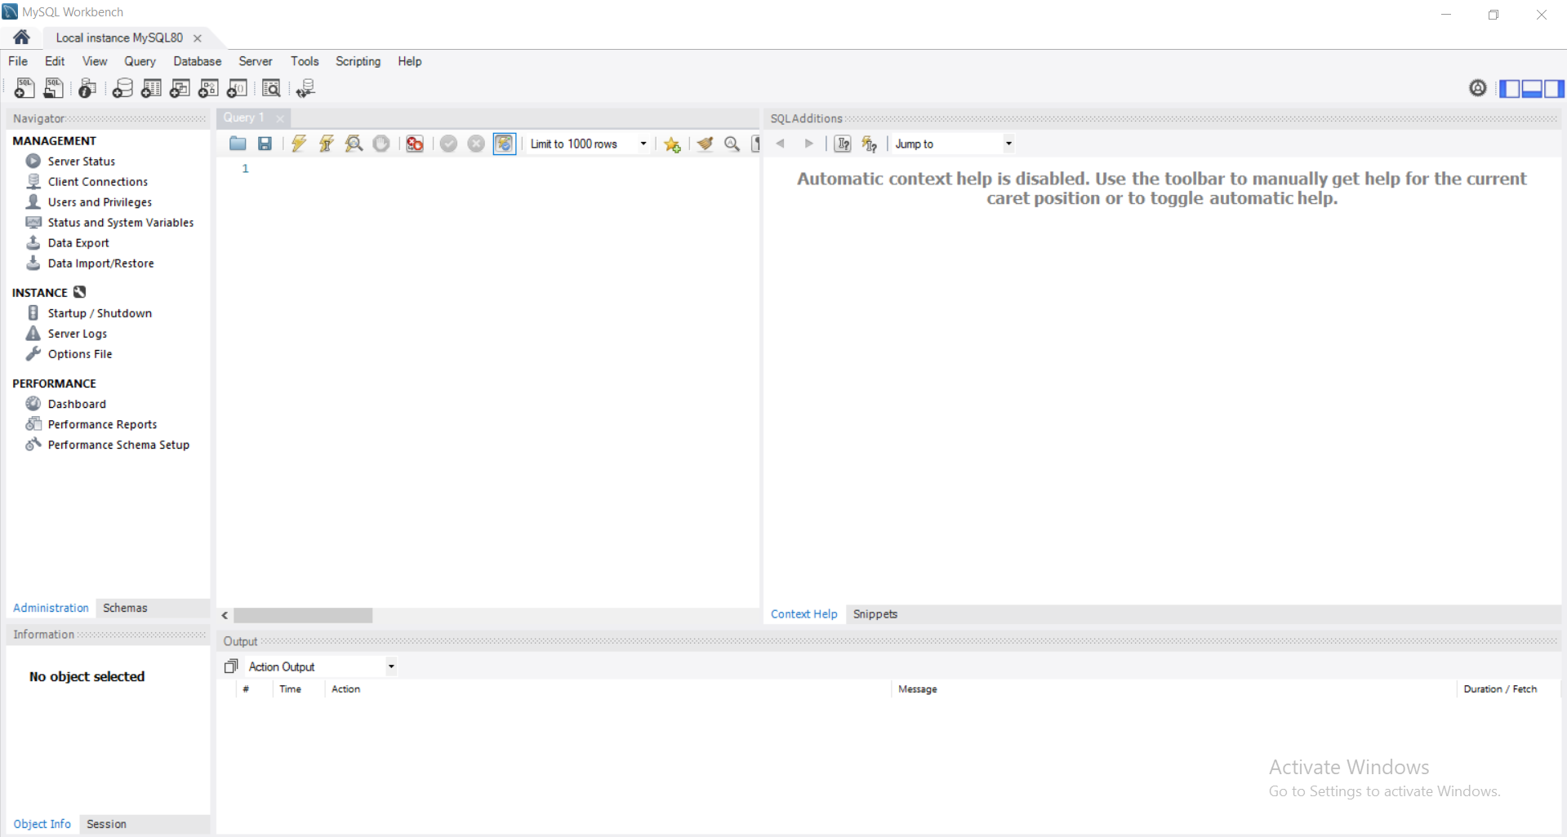Open Server Logs
The image size is (1567, 837).
coord(77,334)
